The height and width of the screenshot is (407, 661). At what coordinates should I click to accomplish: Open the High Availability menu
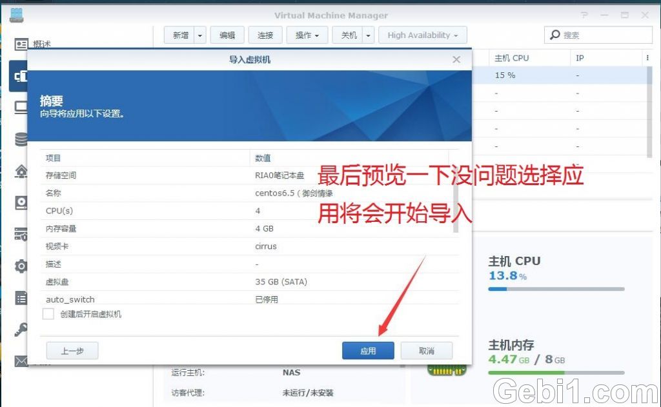pyautogui.click(x=422, y=35)
